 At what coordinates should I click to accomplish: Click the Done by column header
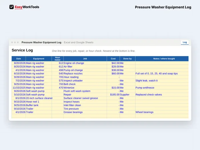[x=127, y=59]
